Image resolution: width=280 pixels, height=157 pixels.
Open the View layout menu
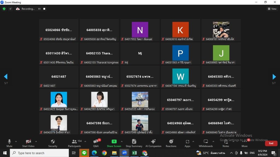click(272, 9)
